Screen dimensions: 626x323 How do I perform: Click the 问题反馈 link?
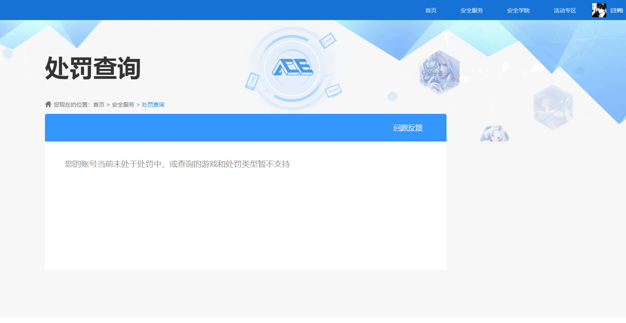click(x=408, y=127)
